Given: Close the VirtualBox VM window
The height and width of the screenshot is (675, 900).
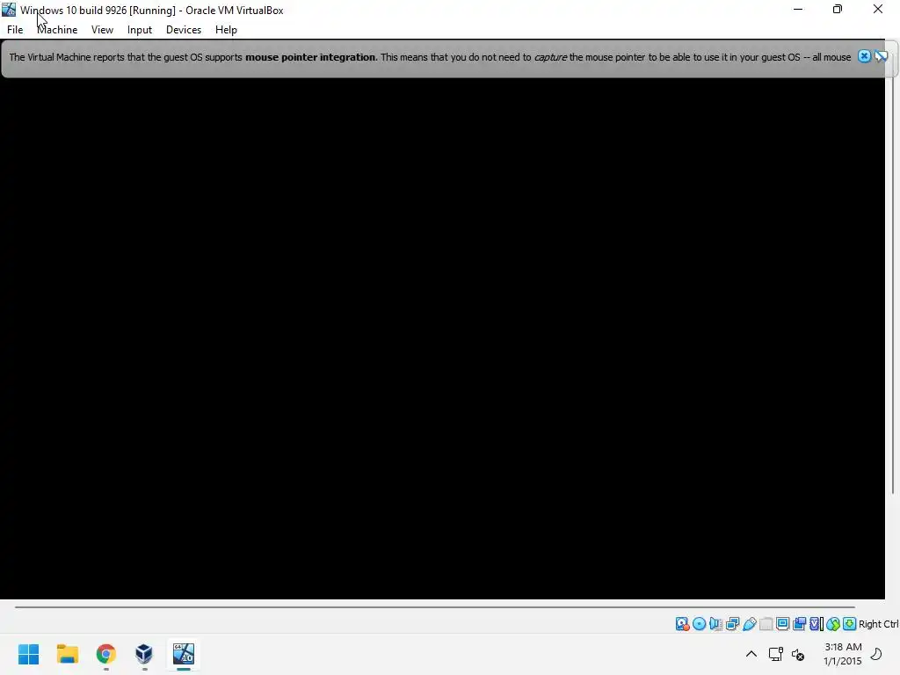Looking at the screenshot, I should click(878, 10).
